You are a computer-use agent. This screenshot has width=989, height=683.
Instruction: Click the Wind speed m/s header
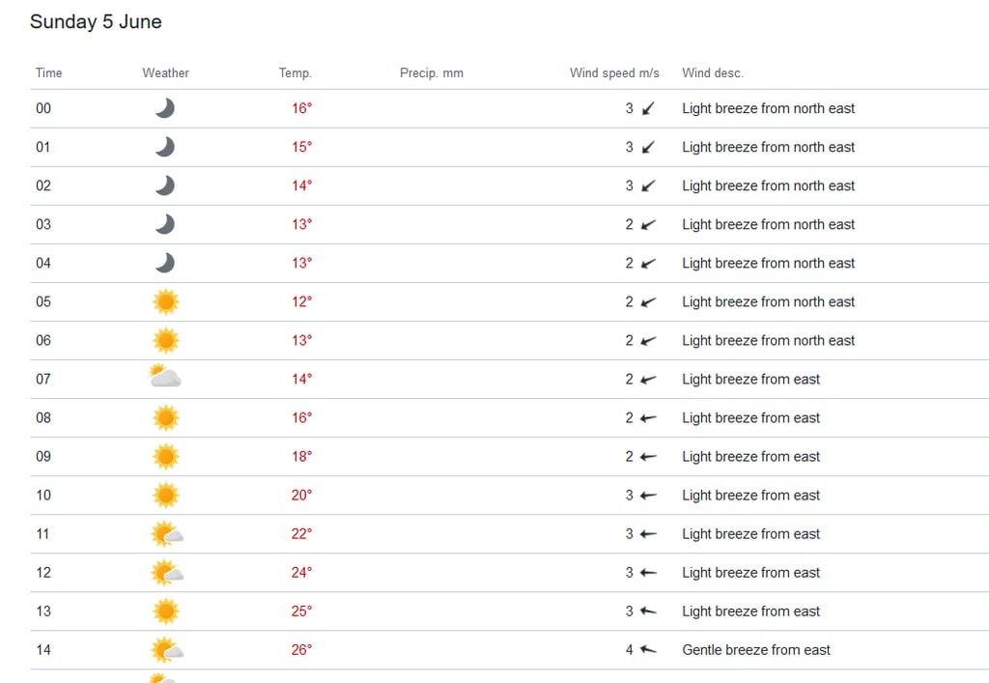[x=614, y=72]
